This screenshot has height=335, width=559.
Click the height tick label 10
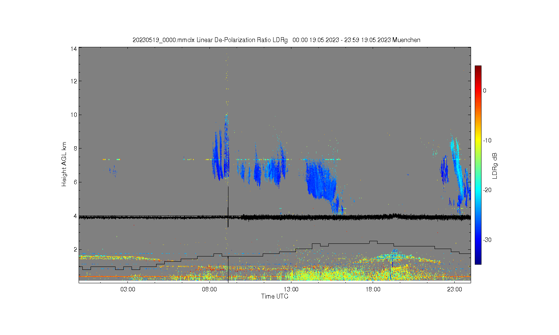[x=74, y=115]
